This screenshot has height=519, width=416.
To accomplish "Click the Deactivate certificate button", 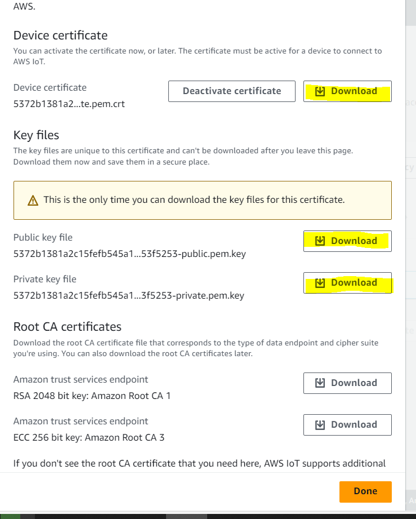I will coord(231,91).
